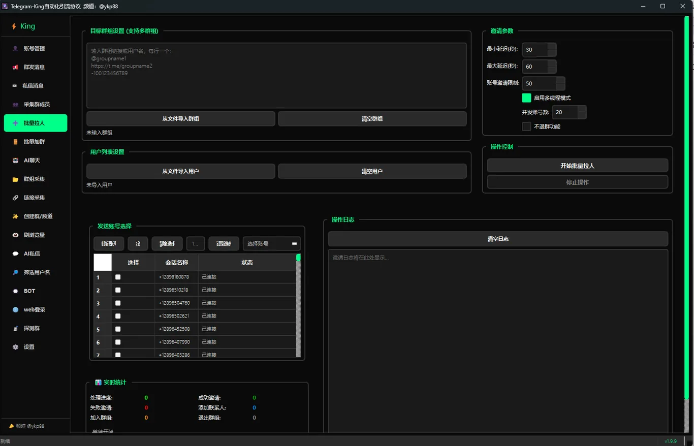The height and width of the screenshot is (446, 694).
Task: Click the 账号管理 sidebar icon
Action: click(15, 49)
